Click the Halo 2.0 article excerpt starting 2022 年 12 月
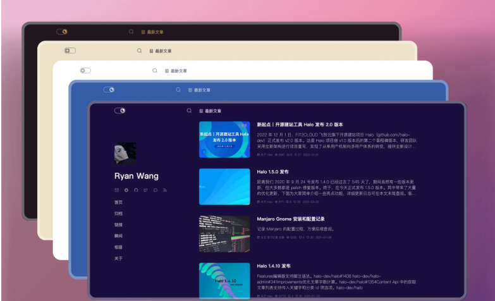 [x=337, y=140]
